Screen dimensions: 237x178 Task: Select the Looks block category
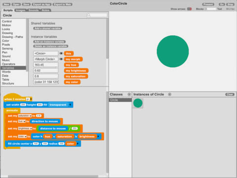(6, 29)
